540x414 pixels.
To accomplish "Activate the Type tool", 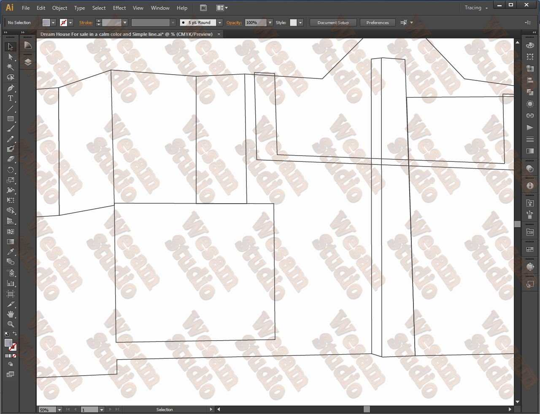I will point(11,98).
